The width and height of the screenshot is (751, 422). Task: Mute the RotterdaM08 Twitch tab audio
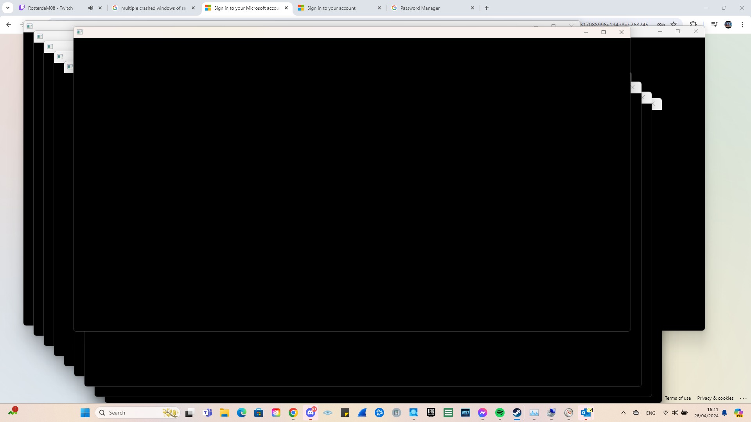[91, 7]
